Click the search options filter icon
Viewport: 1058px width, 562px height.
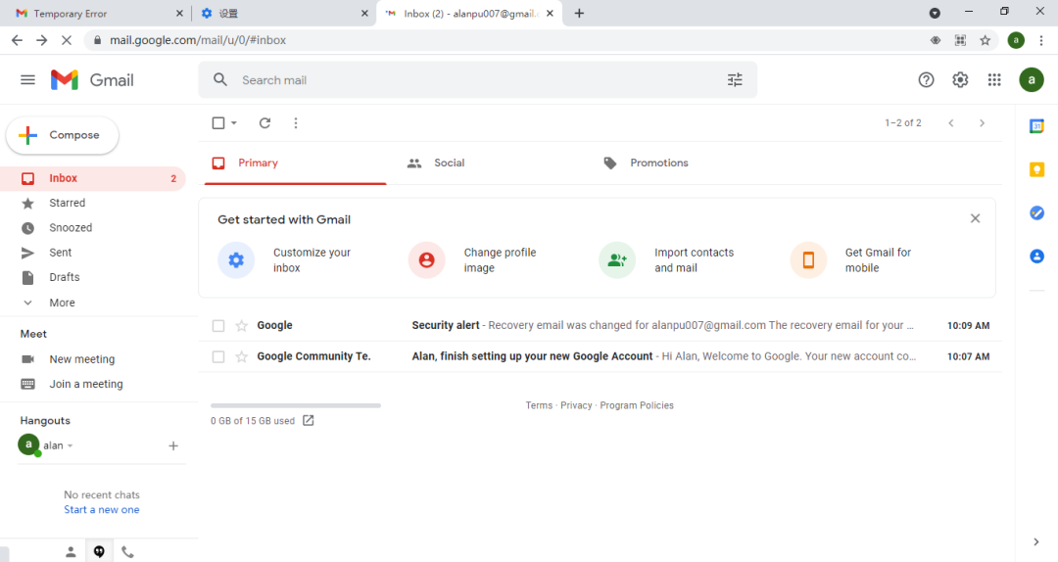coord(735,80)
